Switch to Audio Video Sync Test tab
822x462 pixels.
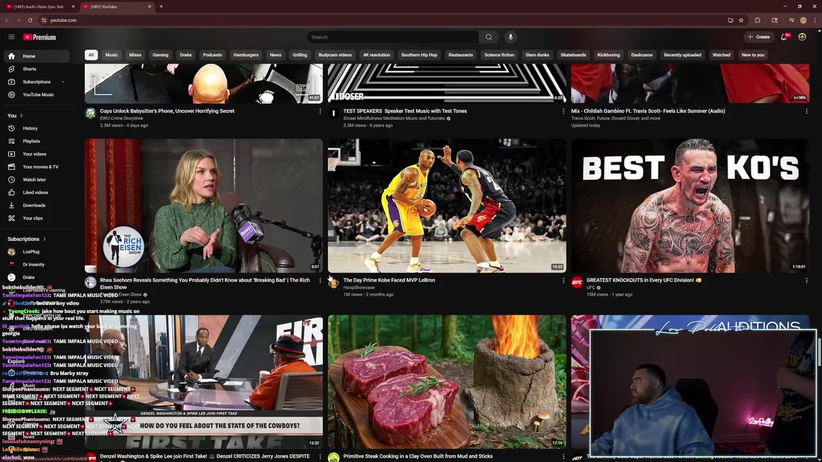tap(39, 6)
